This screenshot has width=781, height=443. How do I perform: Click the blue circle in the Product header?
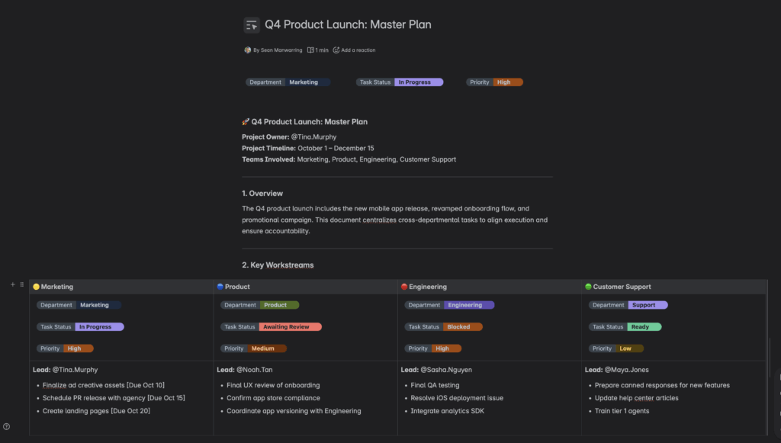click(x=220, y=287)
